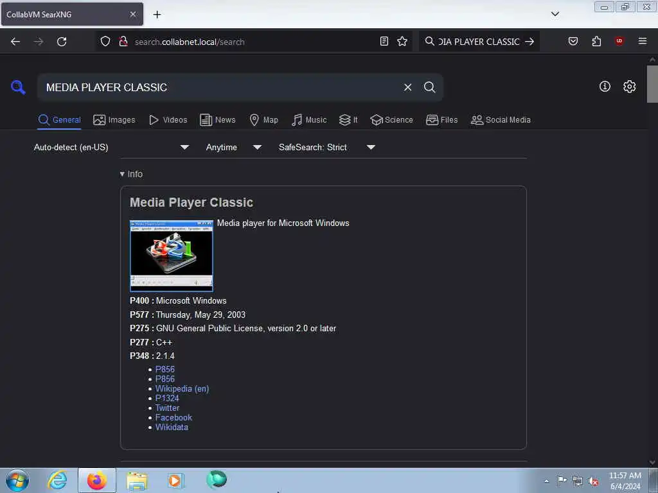This screenshot has width=658, height=493.
Task: Click the muted volume tray icon
Action: [x=593, y=481]
